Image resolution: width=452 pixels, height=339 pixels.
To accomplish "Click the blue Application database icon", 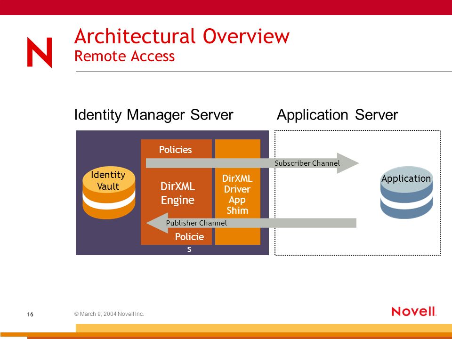I will [406, 192].
